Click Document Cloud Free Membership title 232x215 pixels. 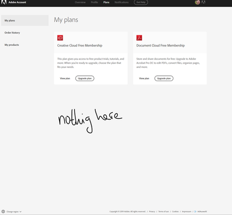click(x=161, y=45)
